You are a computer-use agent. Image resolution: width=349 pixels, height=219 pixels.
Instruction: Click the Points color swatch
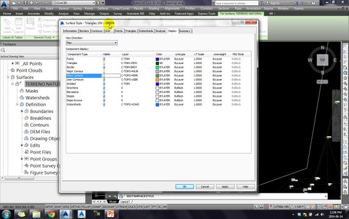click(x=157, y=59)
